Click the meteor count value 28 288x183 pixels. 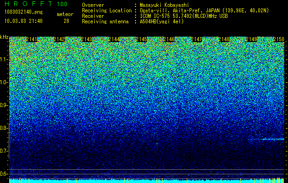coord(66,21)
